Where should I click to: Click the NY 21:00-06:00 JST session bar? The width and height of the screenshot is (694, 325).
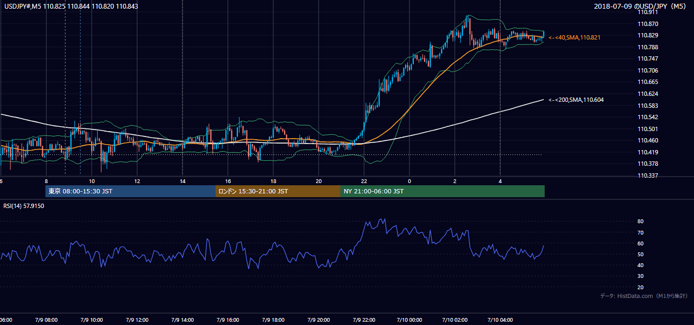[x=443, y=191]
